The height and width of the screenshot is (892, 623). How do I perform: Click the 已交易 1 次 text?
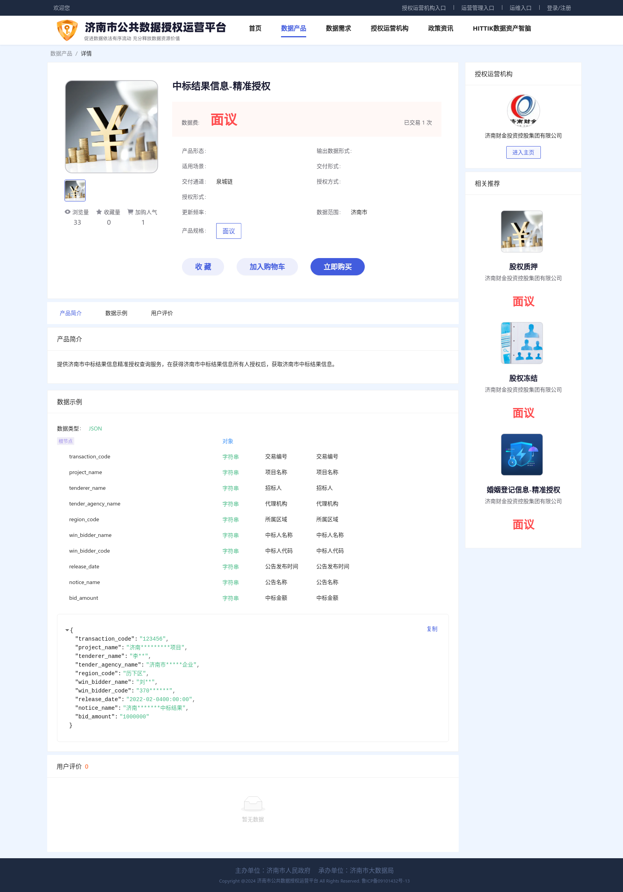[418, 123]
